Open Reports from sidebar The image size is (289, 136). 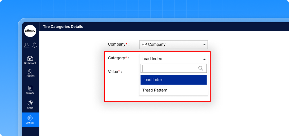30,90
